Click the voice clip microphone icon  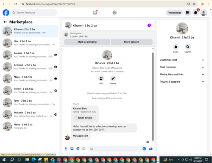[66, 149]
